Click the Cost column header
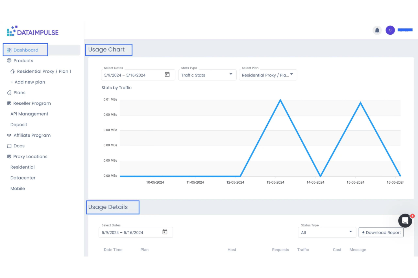The height and width of the screenshot is (278, 418). pos(337,250)
